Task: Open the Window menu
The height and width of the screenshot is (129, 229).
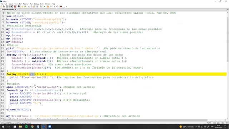Action: 48,4
